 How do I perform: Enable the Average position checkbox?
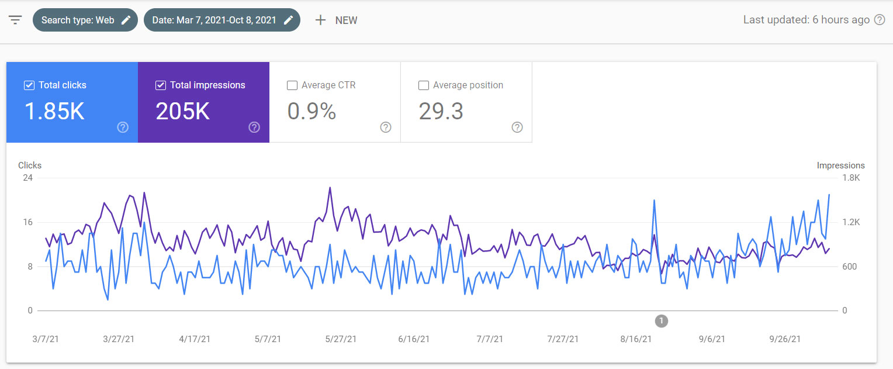pos(424,85)
